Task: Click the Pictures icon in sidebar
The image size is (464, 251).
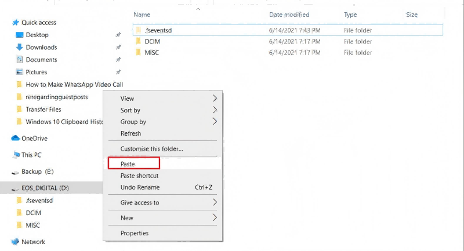Action: pos(20,72)
